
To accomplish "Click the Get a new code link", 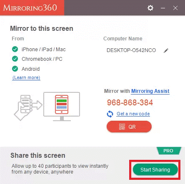I will 133,114.
